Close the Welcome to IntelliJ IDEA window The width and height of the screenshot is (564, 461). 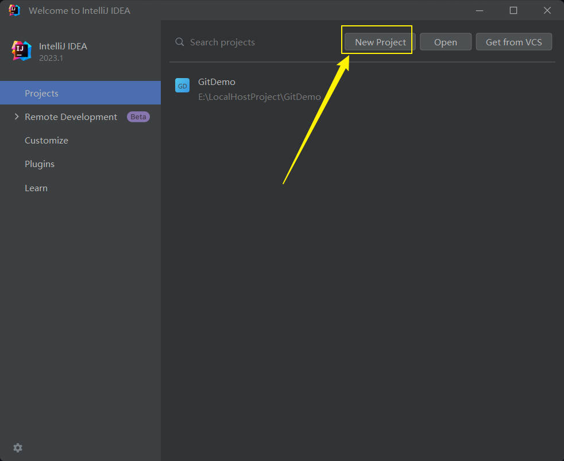point(547,10)
